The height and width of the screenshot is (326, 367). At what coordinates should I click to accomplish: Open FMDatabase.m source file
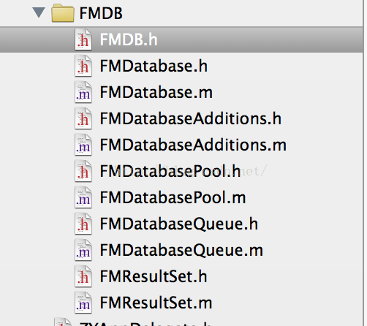pyautogui.click(x=156, y=92)
